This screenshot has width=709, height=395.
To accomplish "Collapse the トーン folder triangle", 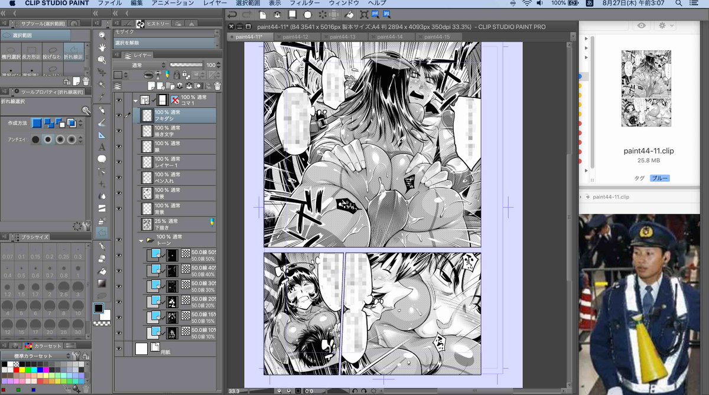I will [141, 240].
